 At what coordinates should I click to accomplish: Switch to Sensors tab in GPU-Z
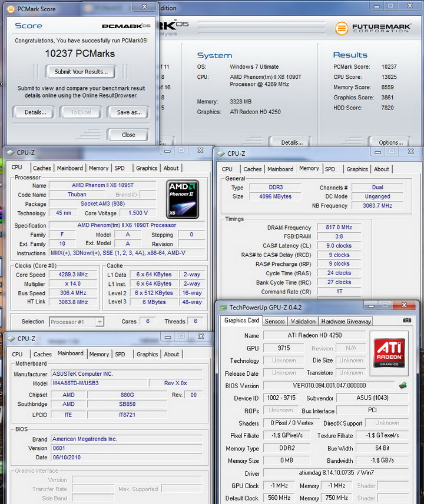point(274,321)
